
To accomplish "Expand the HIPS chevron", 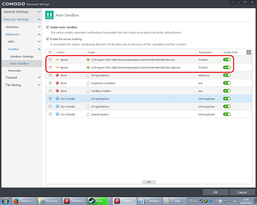I will (39, 42).
